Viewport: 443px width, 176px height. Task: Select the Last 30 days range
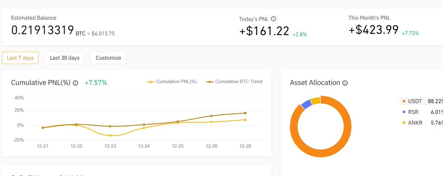65,58
